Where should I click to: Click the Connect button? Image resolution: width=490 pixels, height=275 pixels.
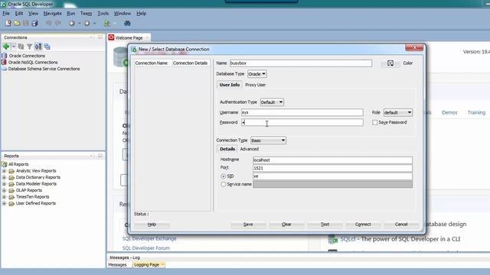tap(363, 225)
